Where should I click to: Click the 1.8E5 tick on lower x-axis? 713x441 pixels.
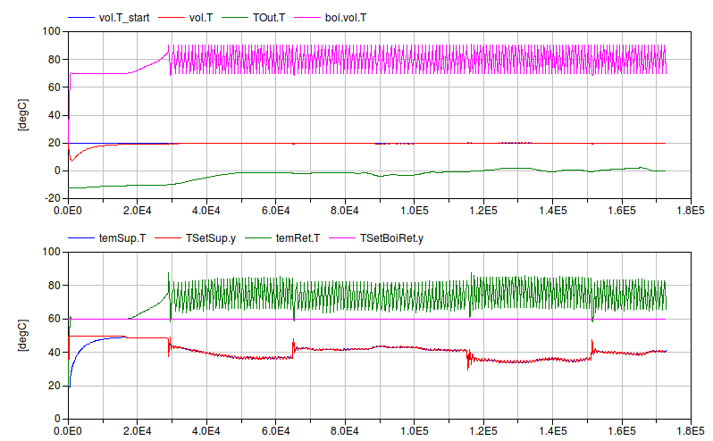tap(691, 430)
